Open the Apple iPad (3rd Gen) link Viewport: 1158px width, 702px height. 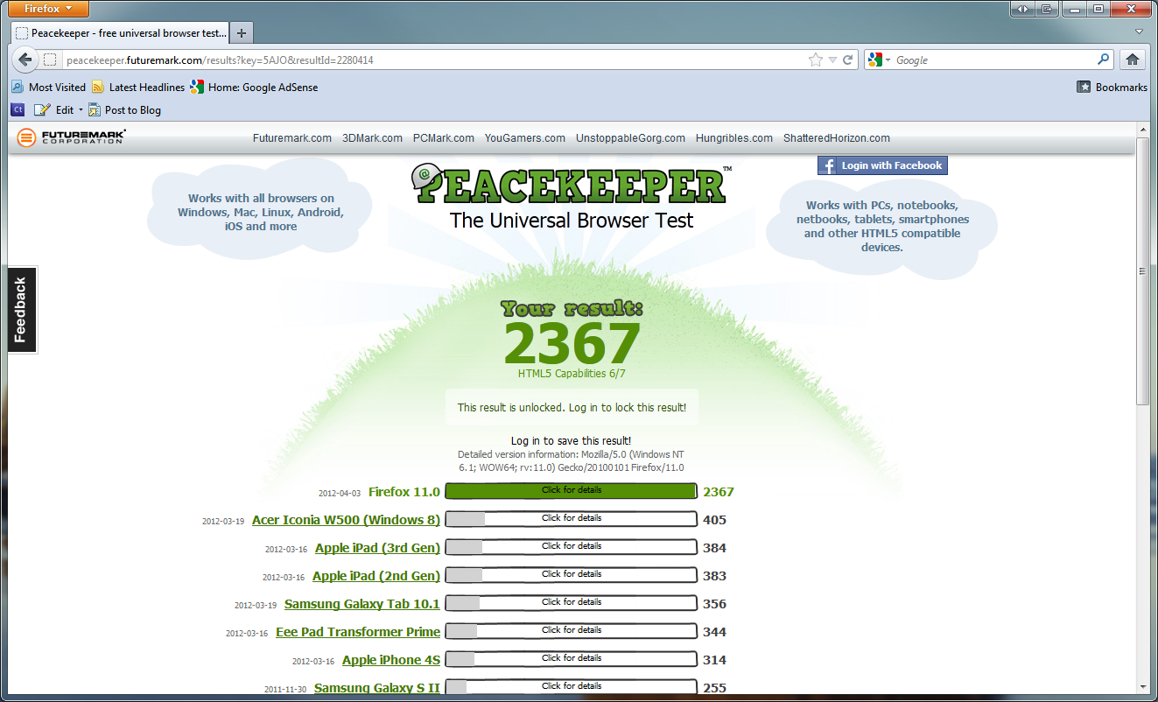pyautogui.click(x=377, y=548)
